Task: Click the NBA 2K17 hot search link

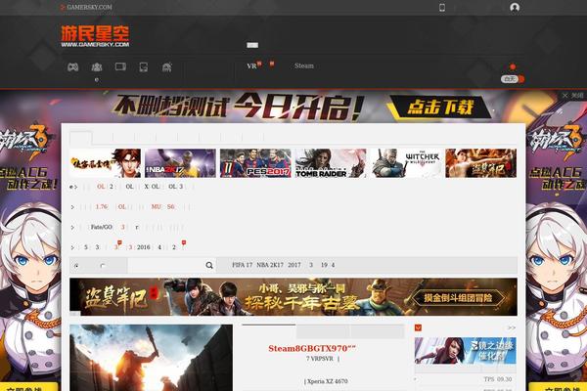Action: click(270, 265)
